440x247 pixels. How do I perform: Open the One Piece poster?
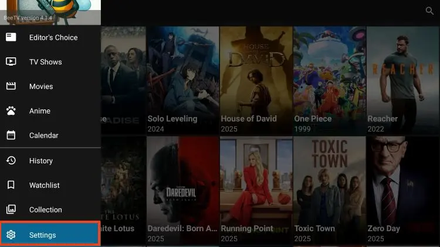[x=330, y=81]
